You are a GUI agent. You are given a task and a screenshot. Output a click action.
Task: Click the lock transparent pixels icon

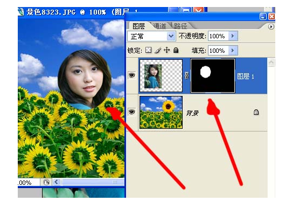tap(148, 50)
